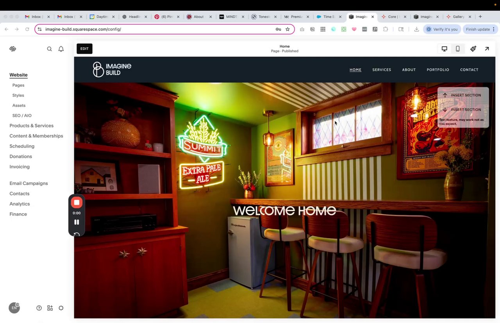Reload the browser page
The image size is (500, 323).
[27, 29]
